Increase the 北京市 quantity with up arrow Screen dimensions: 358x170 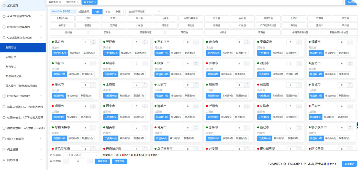click(x=93, y=41)
